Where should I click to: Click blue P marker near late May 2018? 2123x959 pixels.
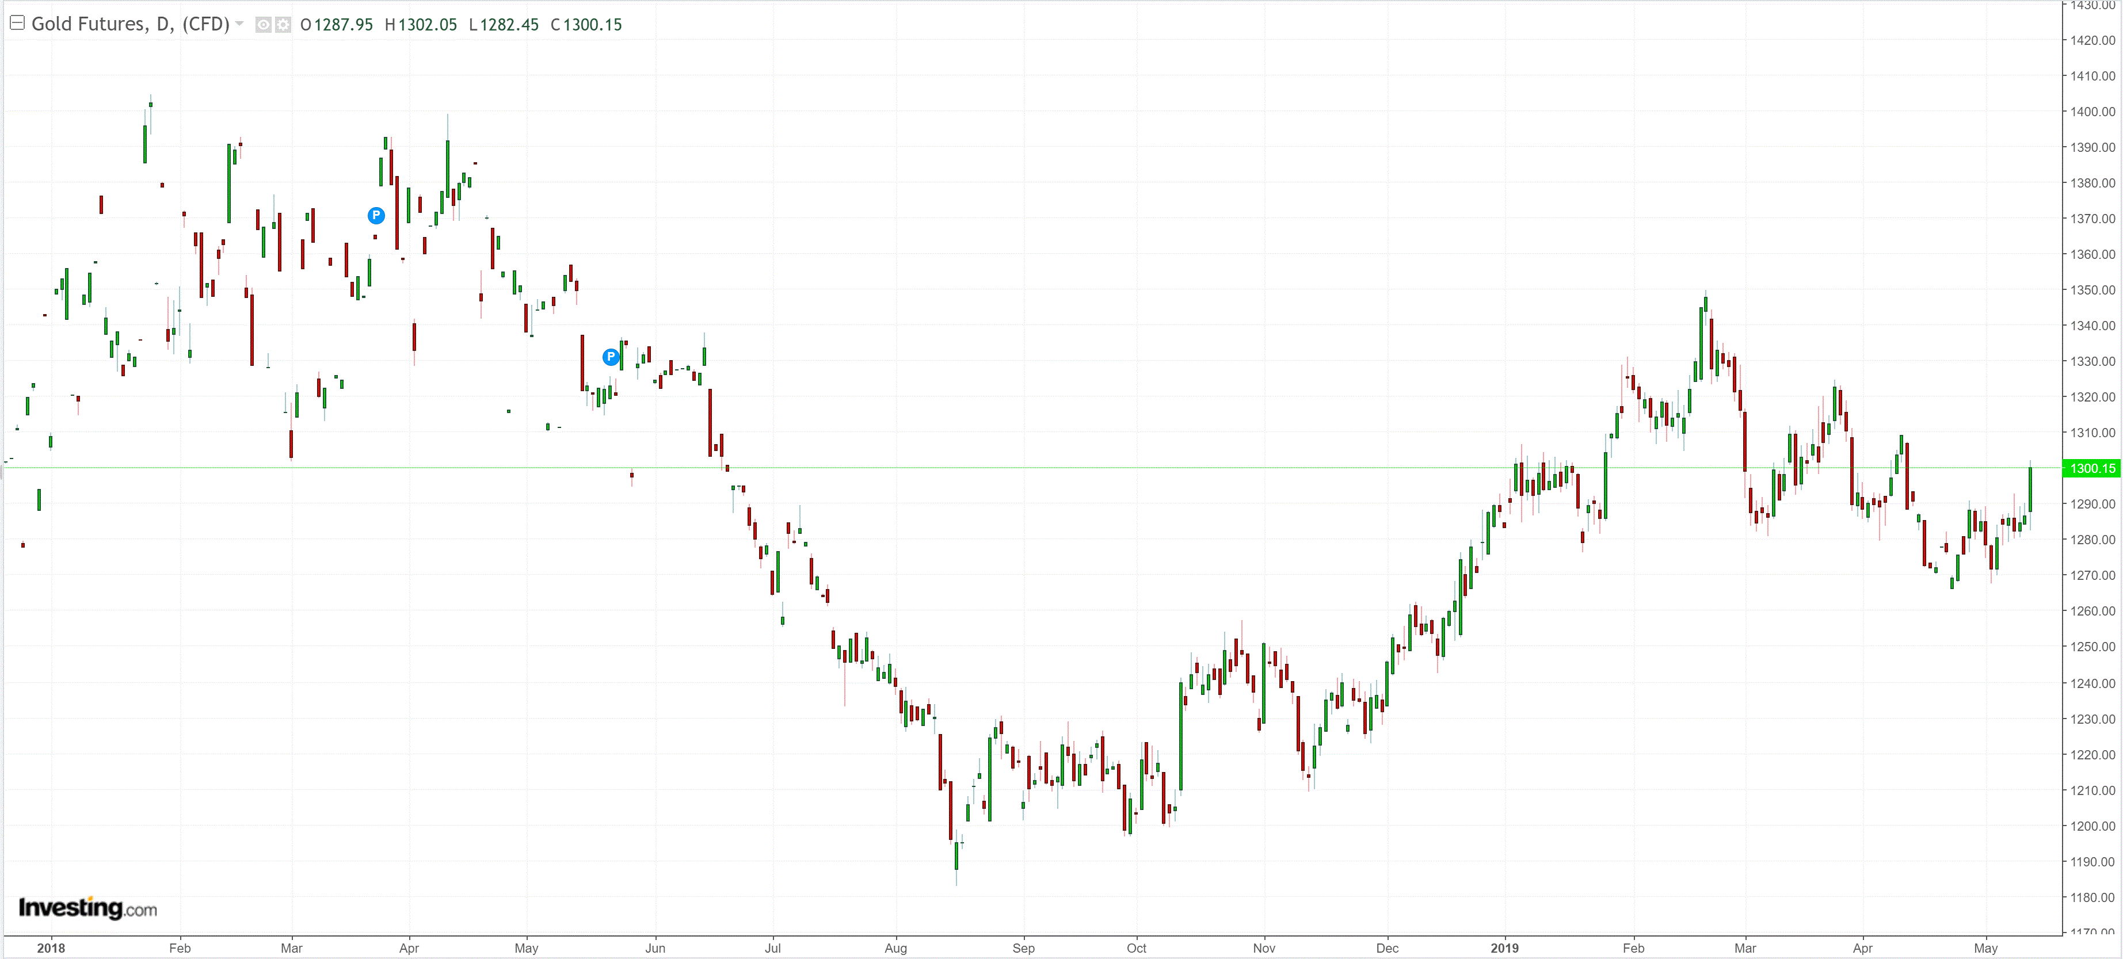[611, 357]
